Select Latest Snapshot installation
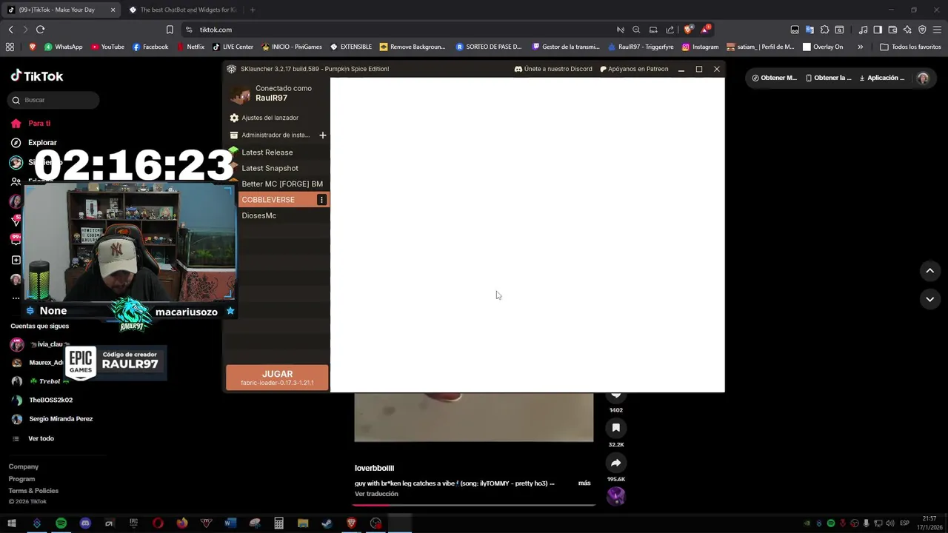 click(270, 168)
